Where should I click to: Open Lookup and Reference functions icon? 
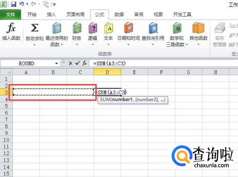[153, 28]
